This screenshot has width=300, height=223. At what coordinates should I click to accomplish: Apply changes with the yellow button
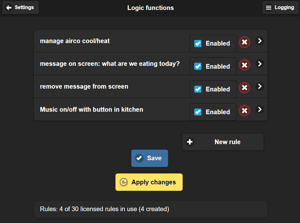[x=149, y=182]
